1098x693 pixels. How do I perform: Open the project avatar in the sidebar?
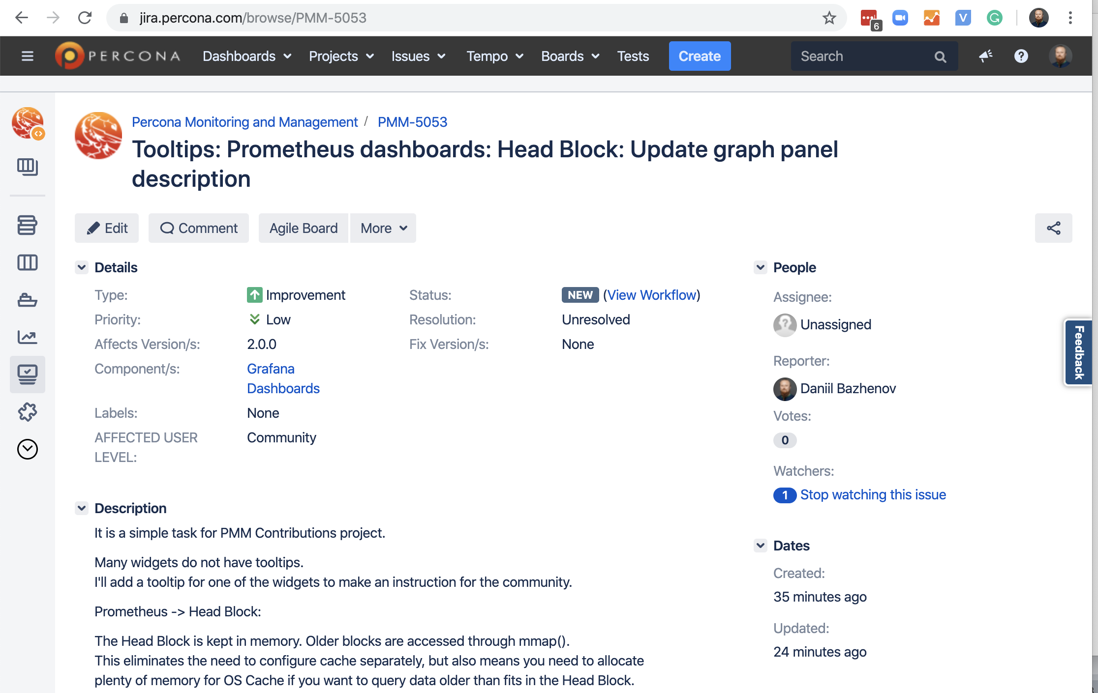point(28,123)
